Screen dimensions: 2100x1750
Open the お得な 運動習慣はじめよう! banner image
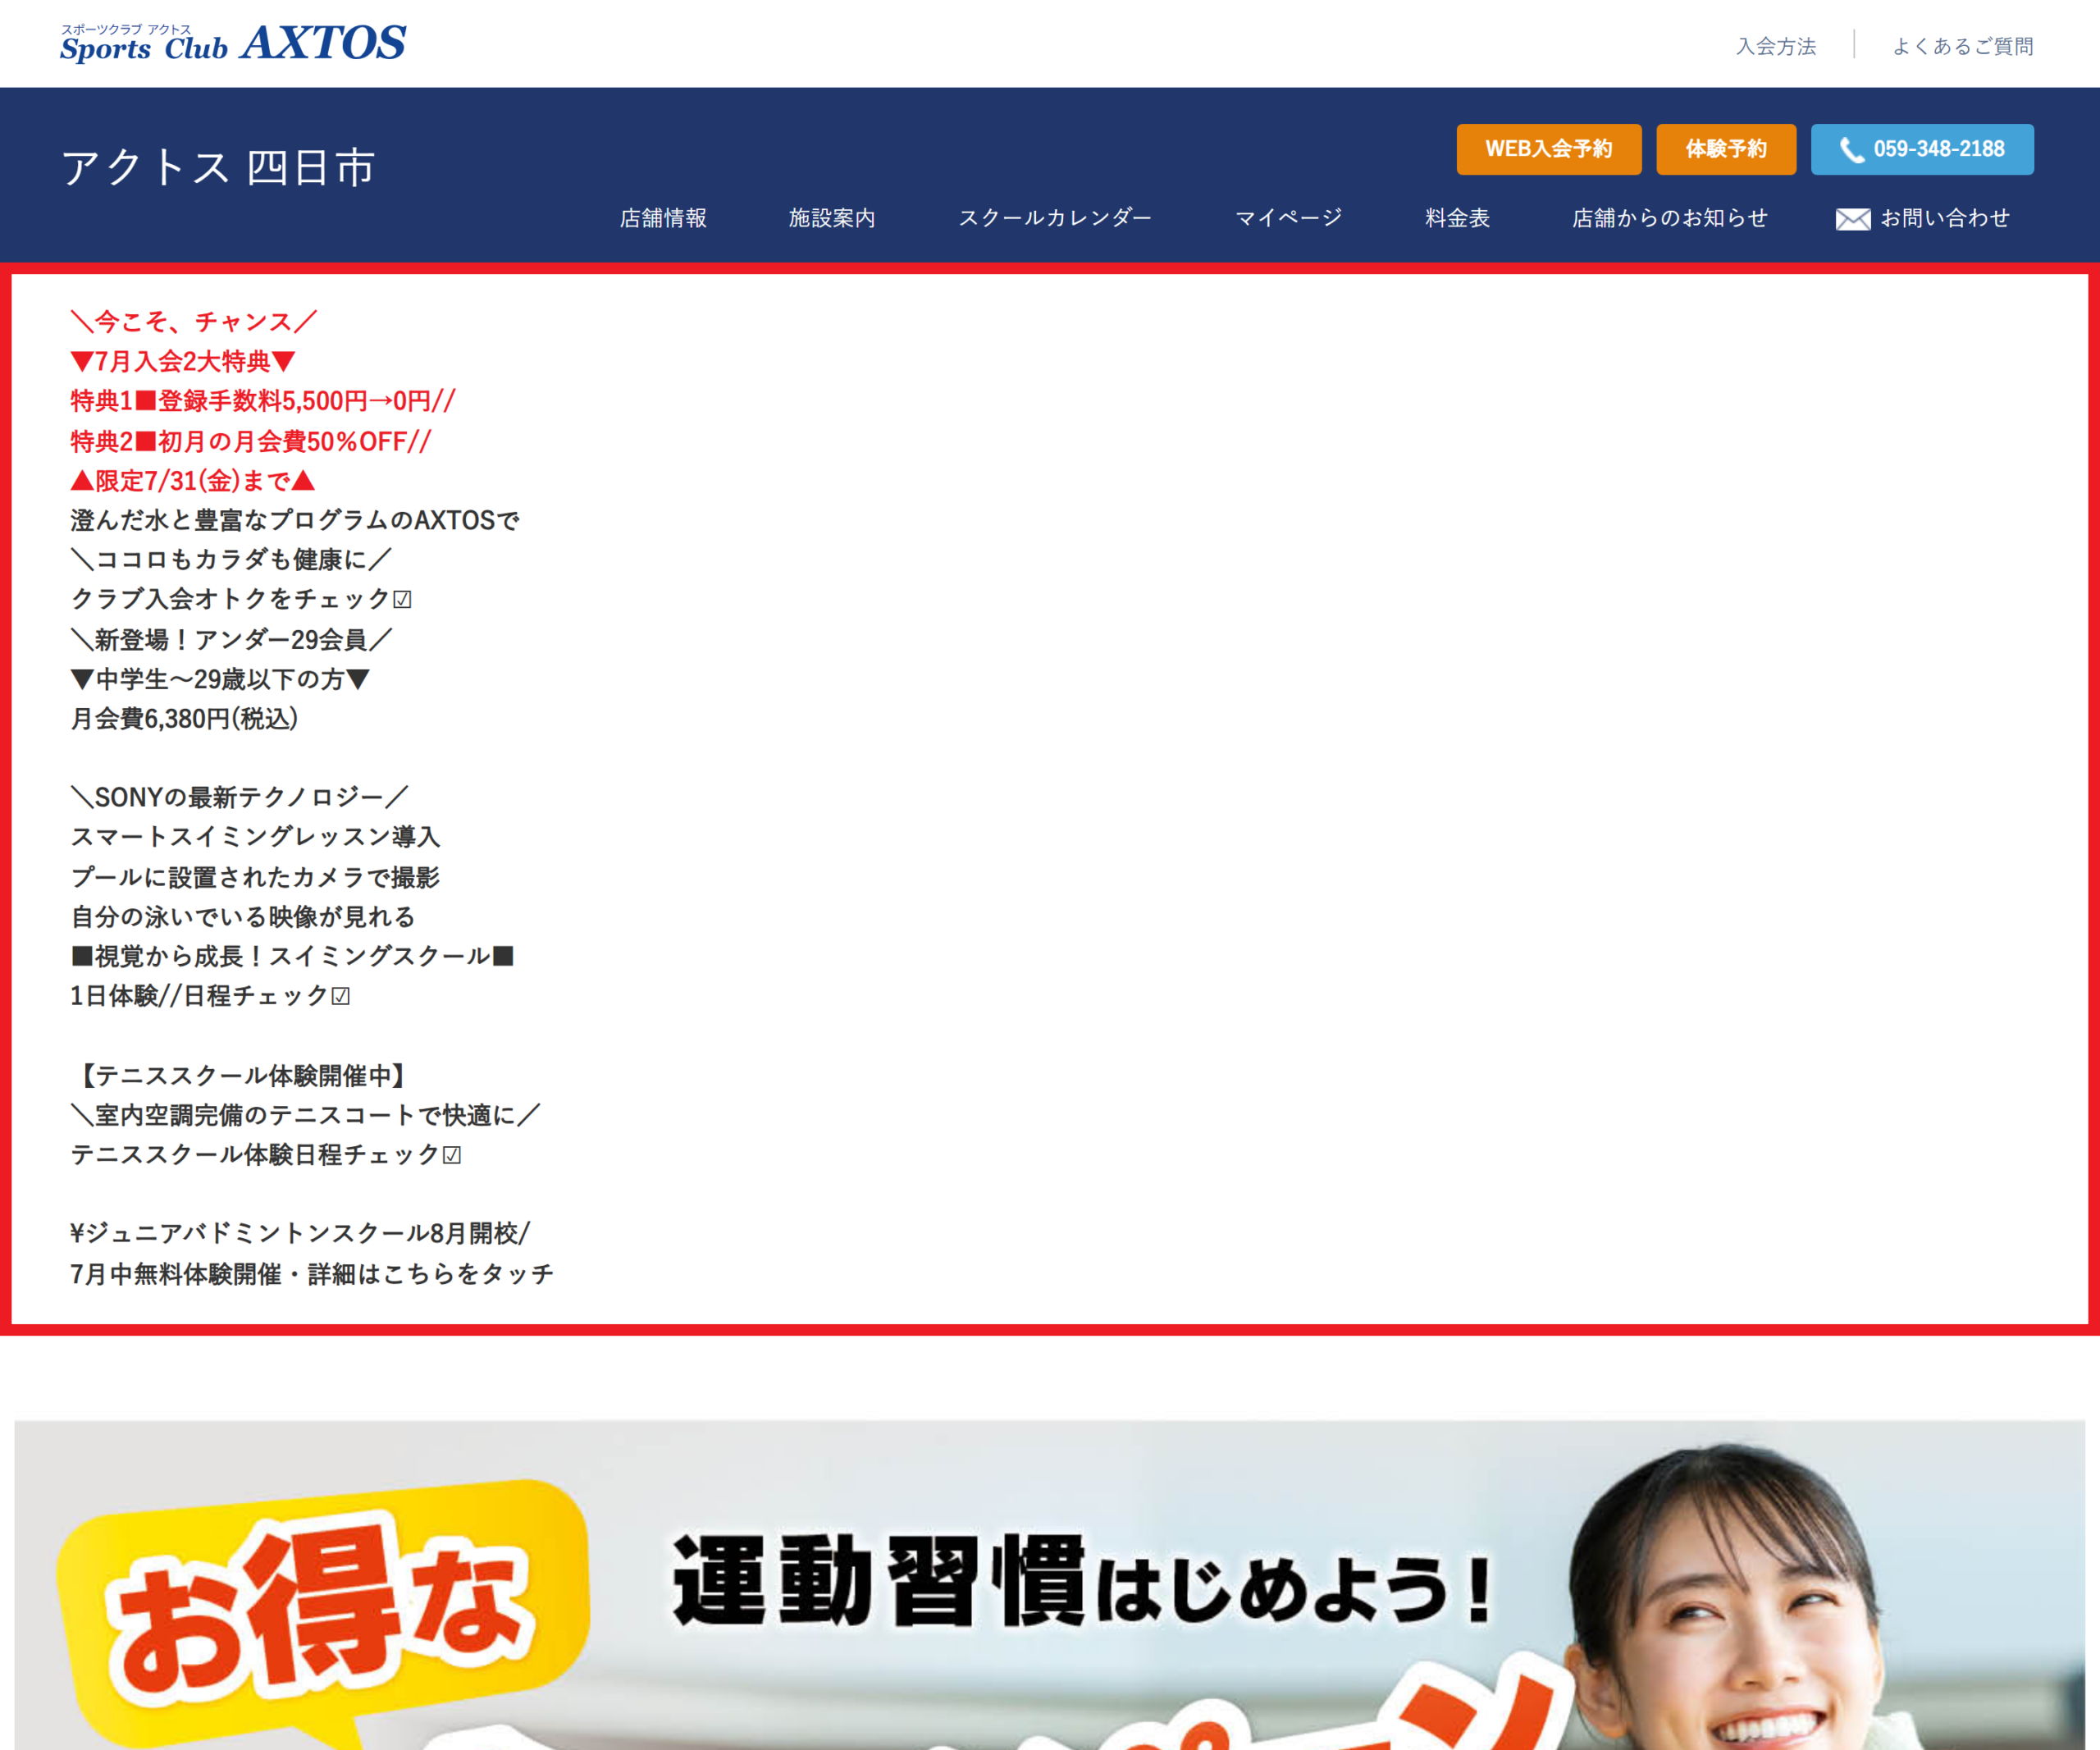pyautogui.click(x=1050, y=1585)
